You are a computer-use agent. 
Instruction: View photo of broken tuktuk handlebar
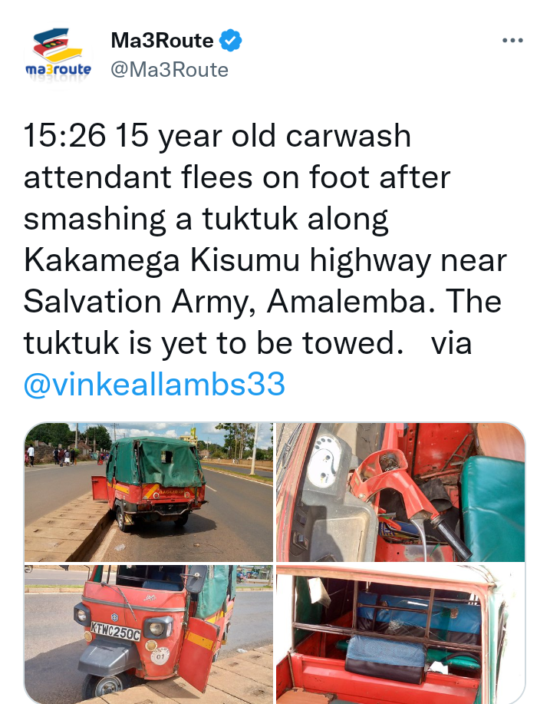pyautogui.click(x=400, y=492)
